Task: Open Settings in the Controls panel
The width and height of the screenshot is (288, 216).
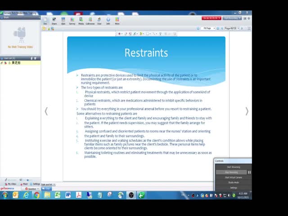Action: (233, 188)
